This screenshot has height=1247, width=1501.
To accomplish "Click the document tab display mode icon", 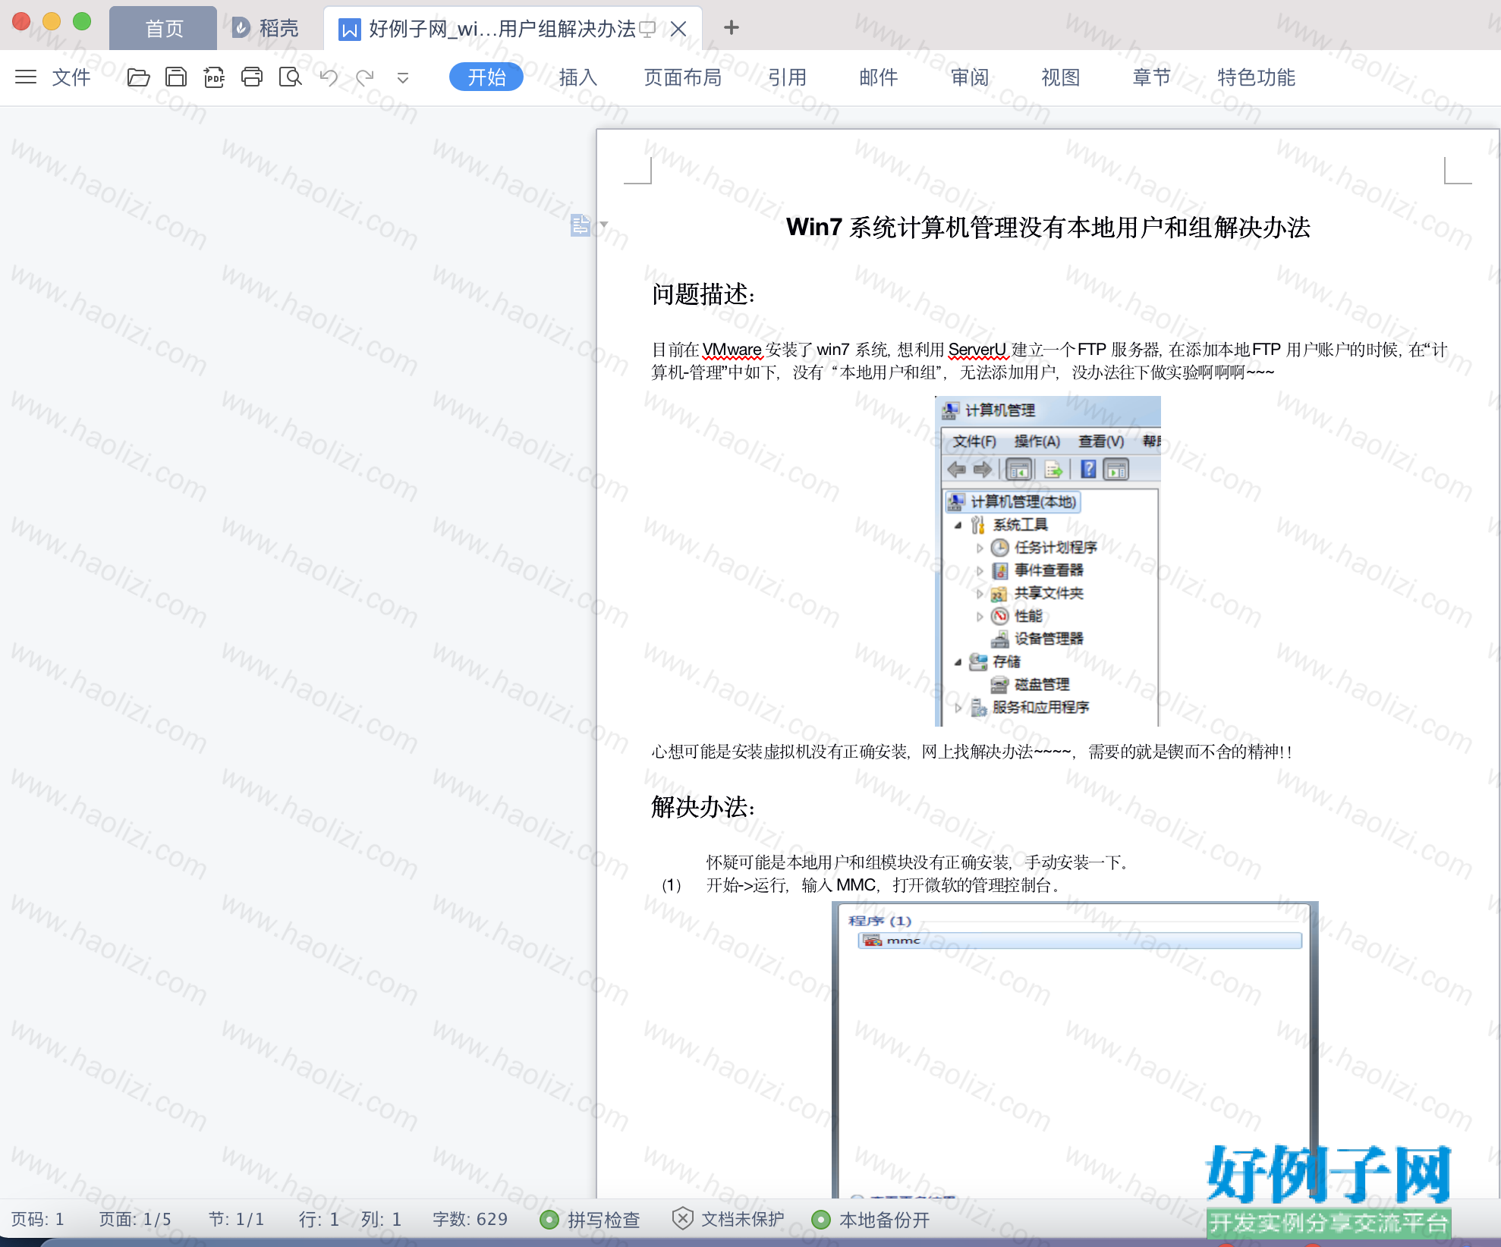I will (647, 29).
